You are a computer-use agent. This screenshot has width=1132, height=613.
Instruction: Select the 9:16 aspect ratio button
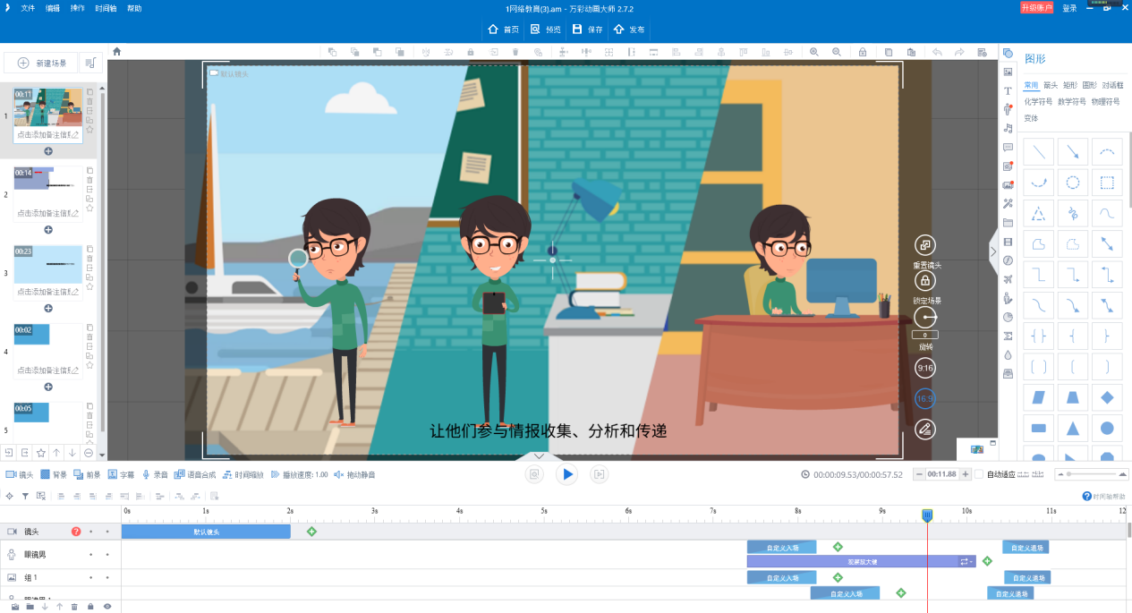(x=925, y=368)
